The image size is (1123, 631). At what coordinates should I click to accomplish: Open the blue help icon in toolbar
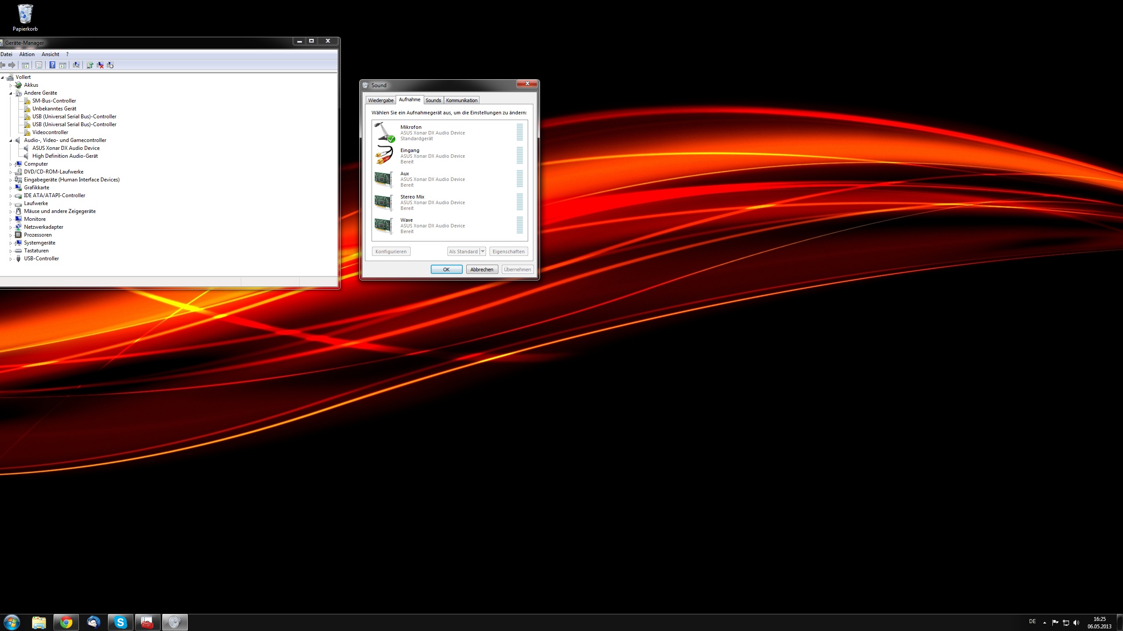pos(52,65)
